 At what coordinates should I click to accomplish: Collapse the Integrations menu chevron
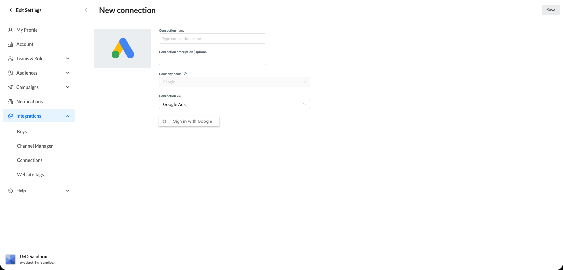[68, 116]
